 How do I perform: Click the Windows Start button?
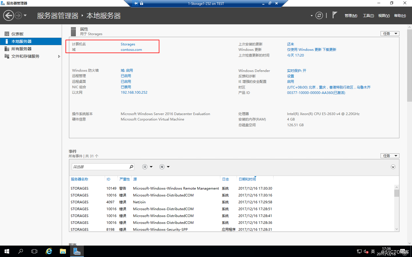point(7,251)
